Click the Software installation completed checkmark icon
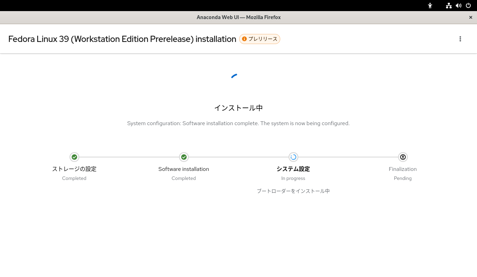 pyautogui.click(x=184, y=157)
